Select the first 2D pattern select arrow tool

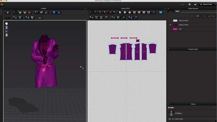pos(91,12)
